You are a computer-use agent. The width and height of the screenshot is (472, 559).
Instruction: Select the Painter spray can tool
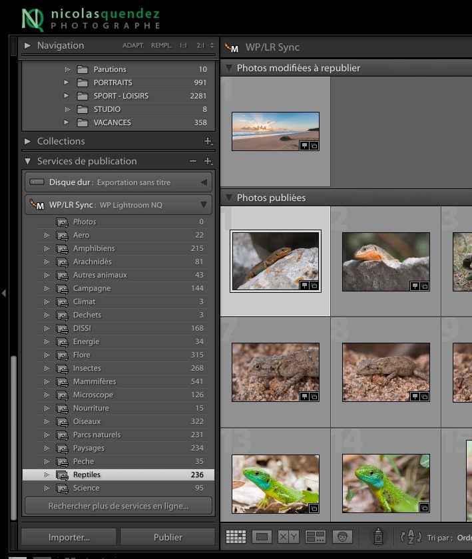(377, 536)
